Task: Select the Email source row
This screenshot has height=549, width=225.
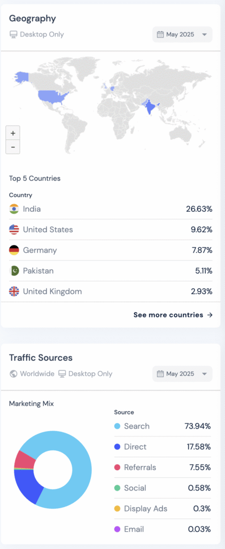Action: pos(162,529)
